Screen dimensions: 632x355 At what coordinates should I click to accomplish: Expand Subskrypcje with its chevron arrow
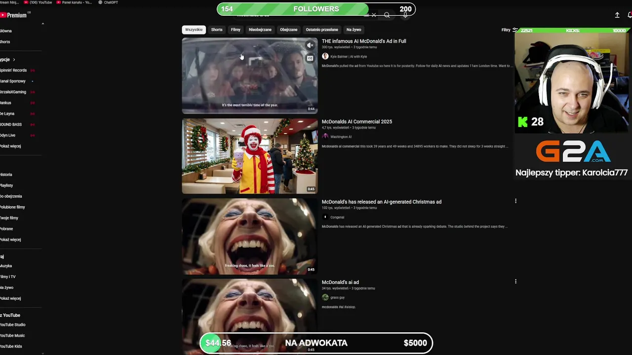pyautogui.click(x=14, y=60)
